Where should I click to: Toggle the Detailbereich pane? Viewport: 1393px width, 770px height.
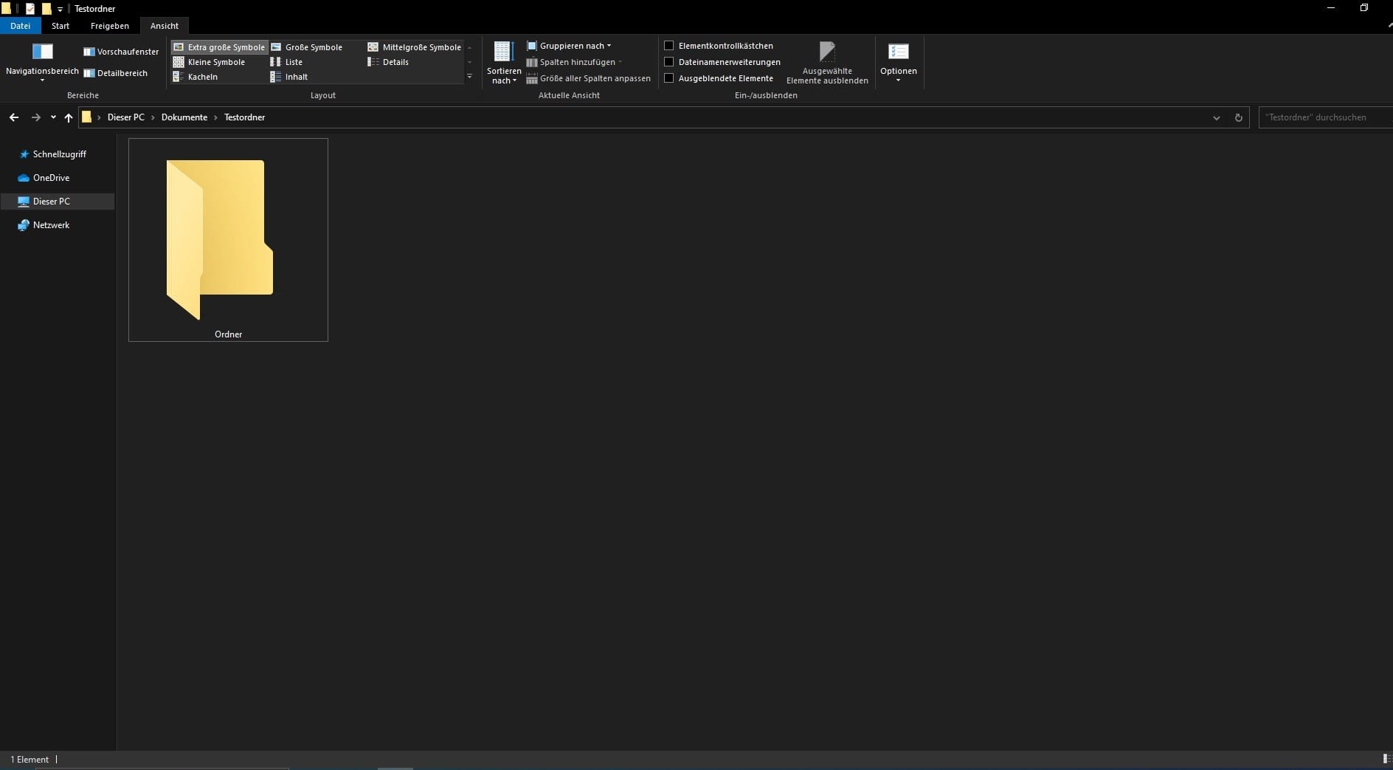[115, 73]
